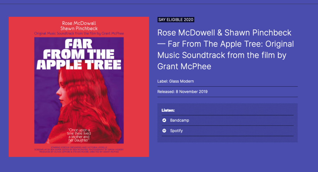Click the film credits at the cover bottom

pos(79,149)
